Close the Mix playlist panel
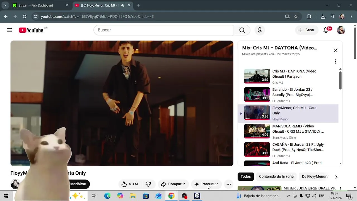This screenshot has height=201, width=357. (x=336, y=50)
